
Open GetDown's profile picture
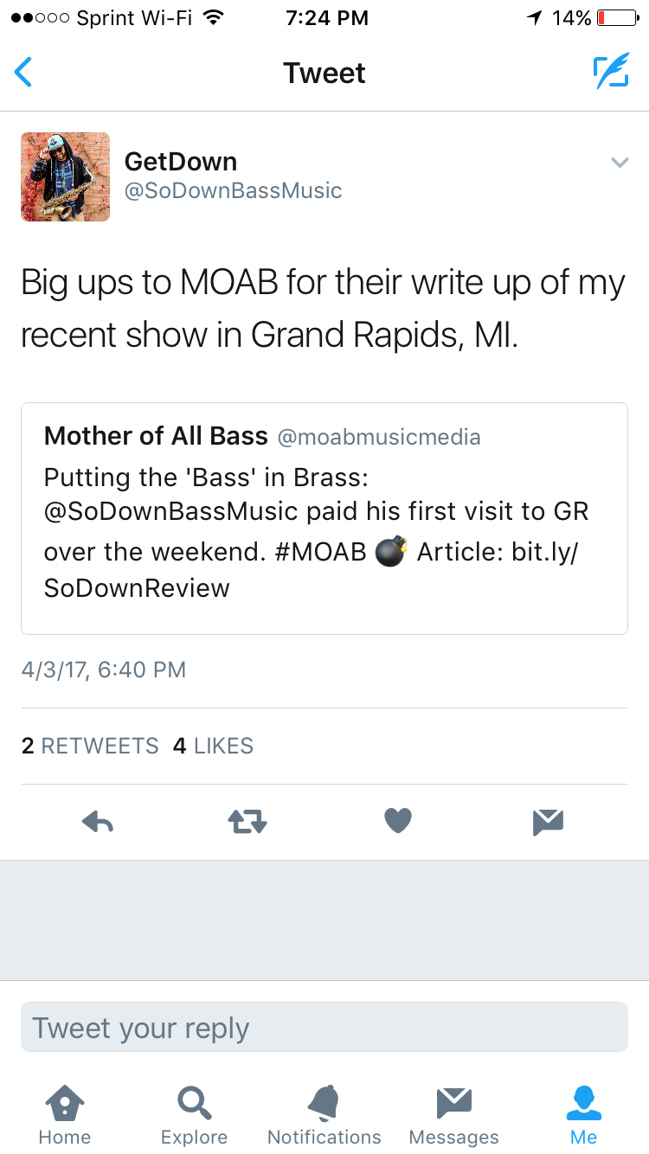coord(66,177)
